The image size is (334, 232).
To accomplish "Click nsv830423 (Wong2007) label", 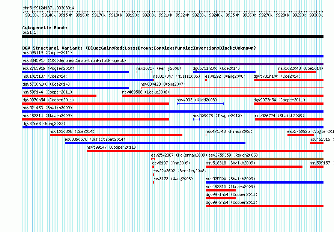I will pos(163,84).
